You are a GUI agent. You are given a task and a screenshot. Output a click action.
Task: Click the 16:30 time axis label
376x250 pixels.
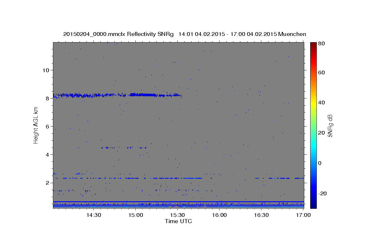point(261,215)
